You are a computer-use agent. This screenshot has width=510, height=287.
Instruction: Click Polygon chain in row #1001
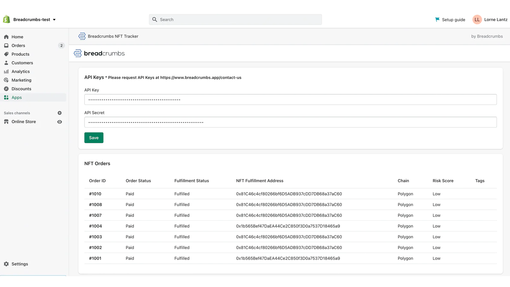[x=405, y=258]
